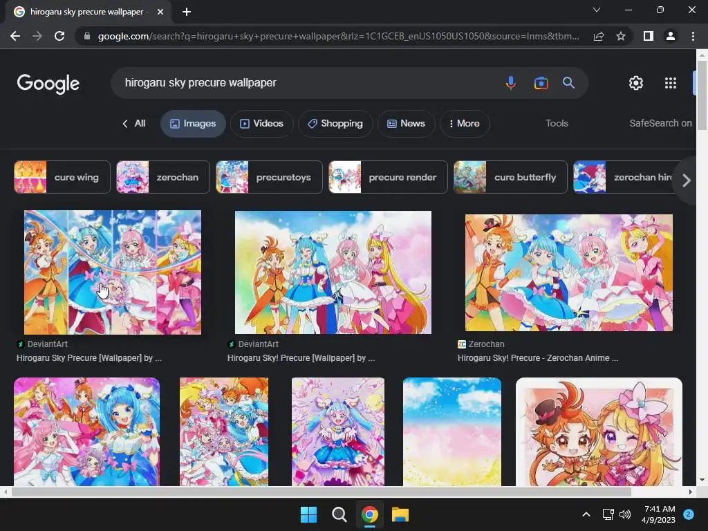The width and height of the screenshot is (708, 531).
Task: Open Hirogaru Sky! Precure - Zerochan Anime link
Action: (538, 358)
